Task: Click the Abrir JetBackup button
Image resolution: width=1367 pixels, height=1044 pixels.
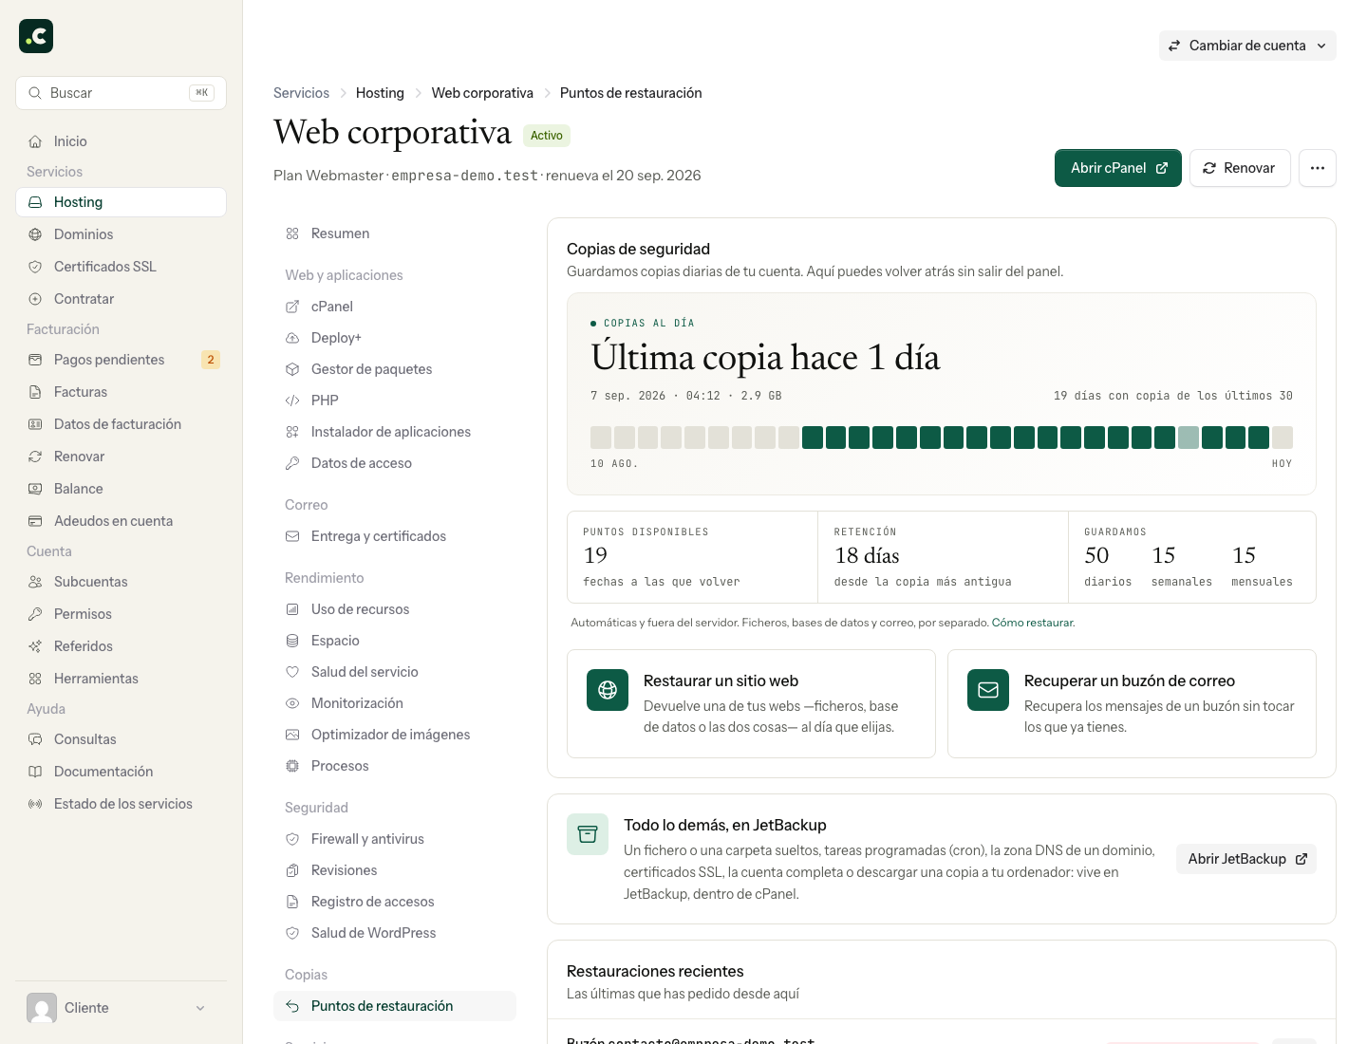Action: click(1246, 859)
